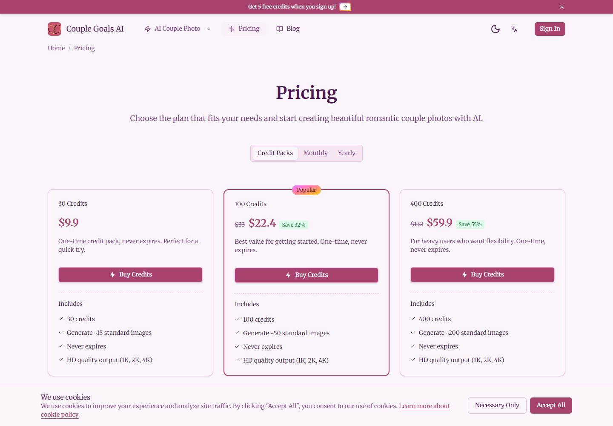Open Learn more about cookie policy link
Viewport: 613px width, 426px height.
pos(424,406)
